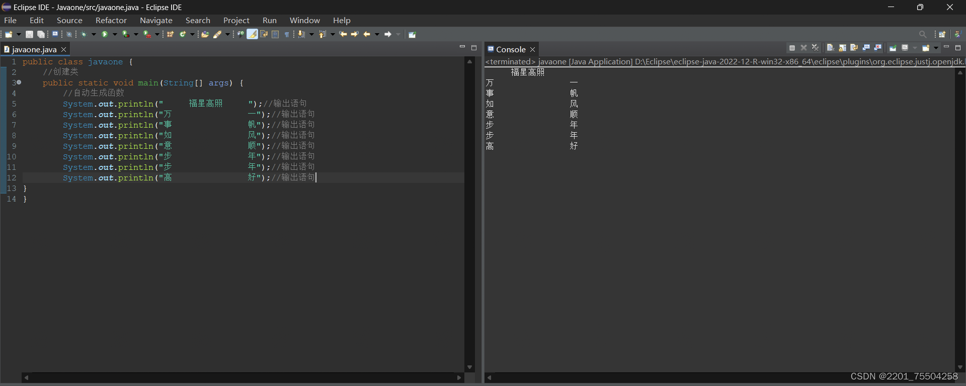Open the Project menu

coord(236,20)
